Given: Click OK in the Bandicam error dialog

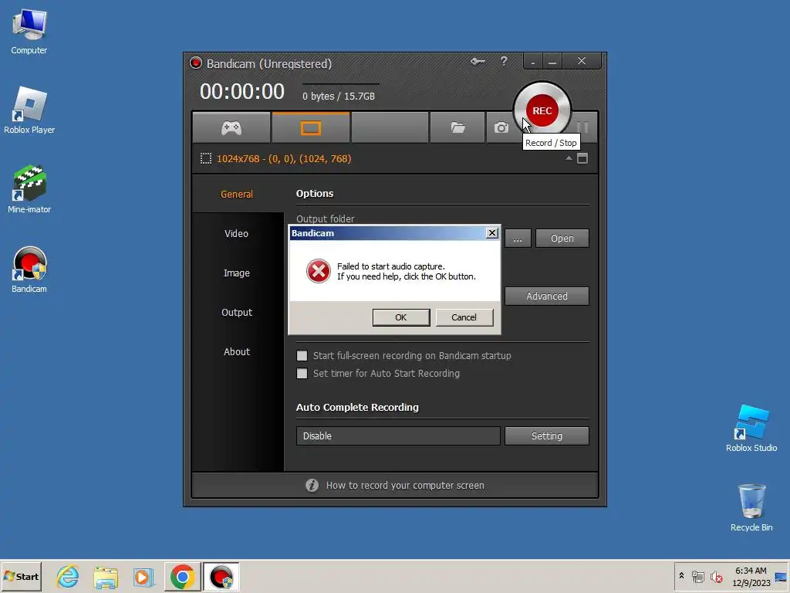Looking at the screenshot, I should tap(401, 317).
